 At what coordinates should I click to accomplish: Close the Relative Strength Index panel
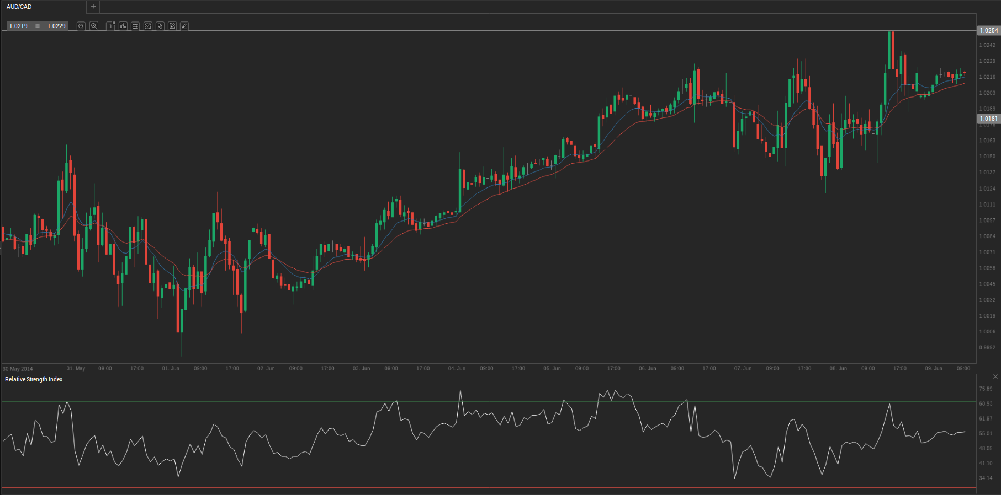point(995,377)
